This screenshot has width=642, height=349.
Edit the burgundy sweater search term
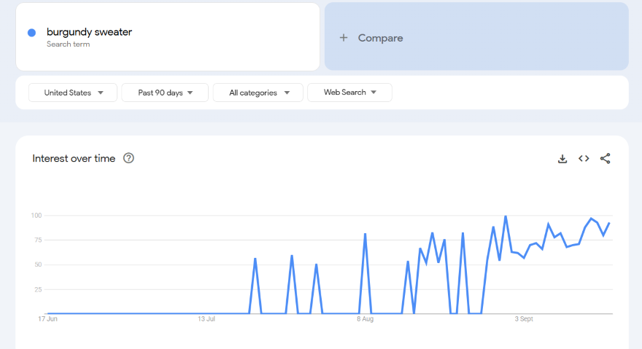[89, 32]
